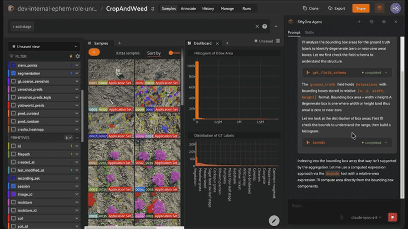Screen dimensions: 408x229
Task: Add a new panel next to Dashboard tab
Action: click(x=227, y=43)
